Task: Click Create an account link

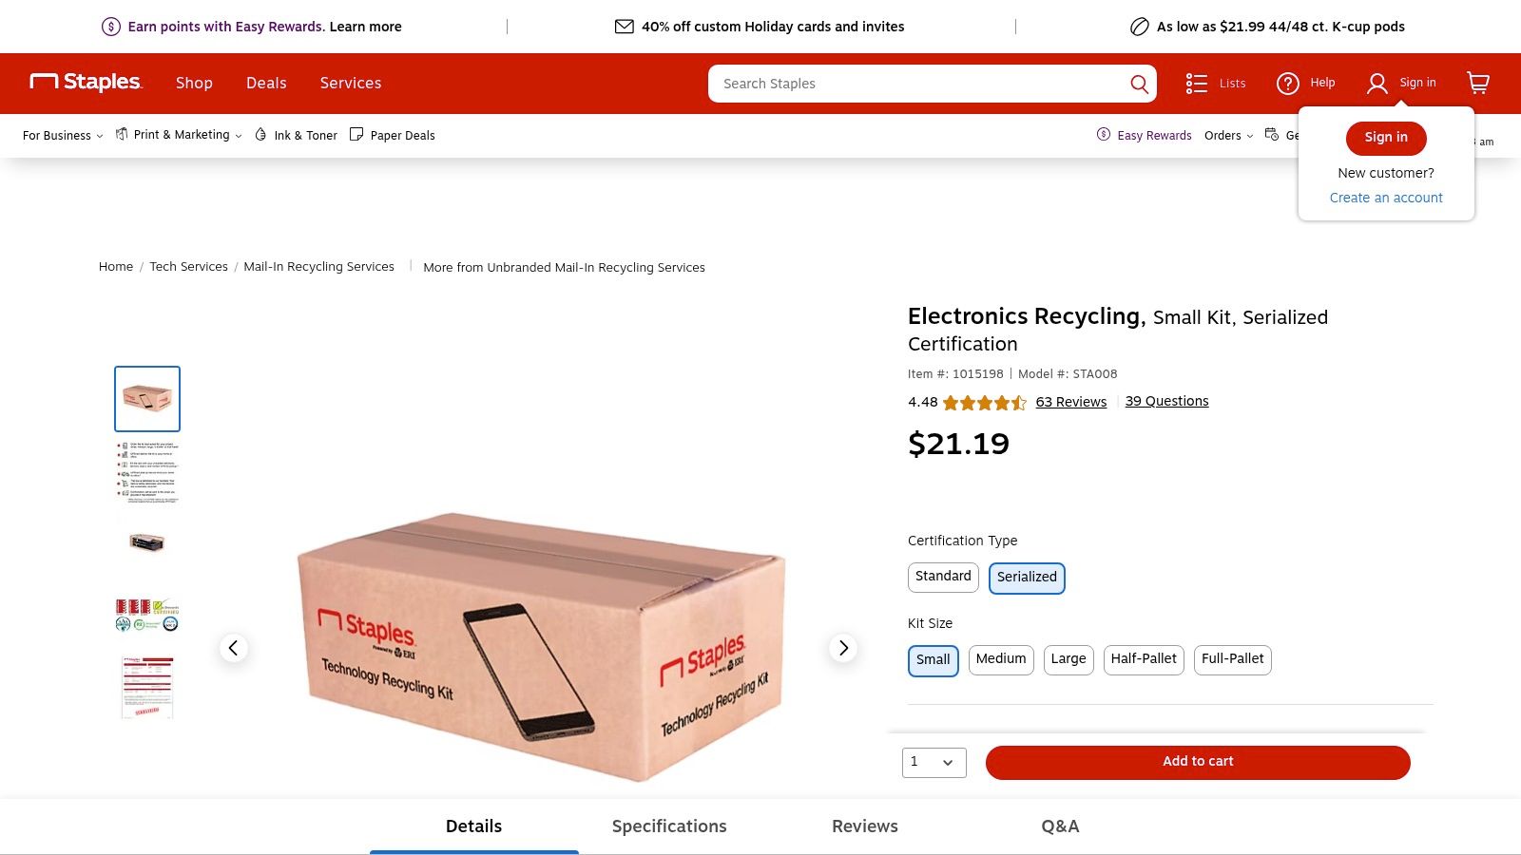Action: 1385,198
